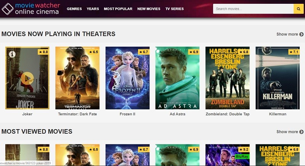Screen dimensions: 305x166
Task: Click the movie watcher online cinema site title
Action: pyautogui.click(x=37, y=9)
